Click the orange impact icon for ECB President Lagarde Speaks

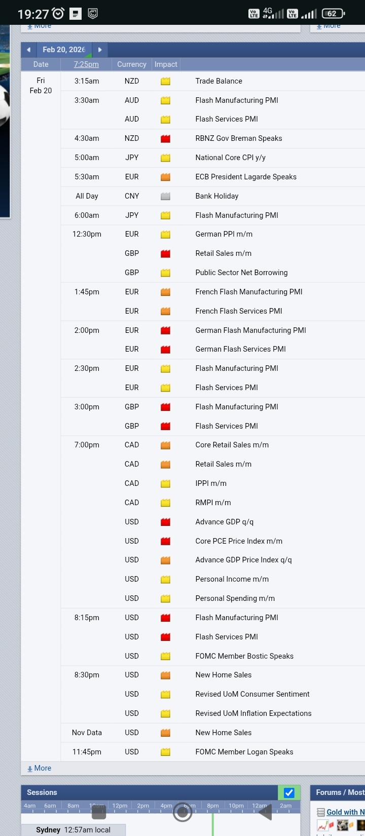[x=165, y=177]
